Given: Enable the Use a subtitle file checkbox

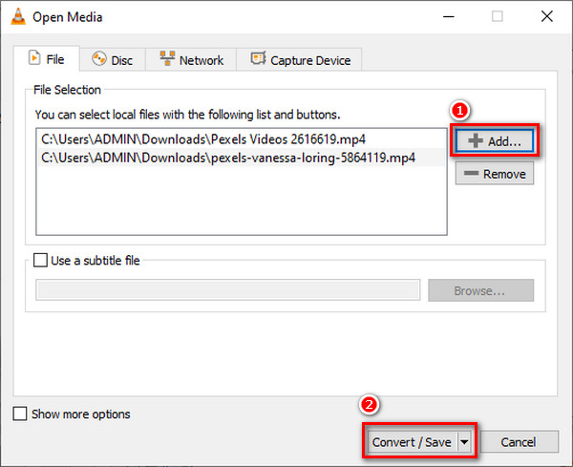Looking at the screenshot, I should pos(40,261).
